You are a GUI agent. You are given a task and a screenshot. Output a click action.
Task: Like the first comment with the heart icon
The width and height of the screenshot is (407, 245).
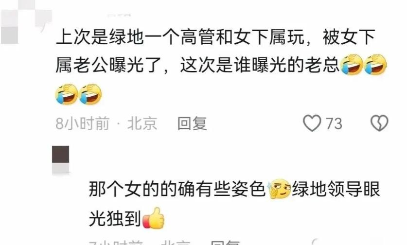(x=312, y=123)
